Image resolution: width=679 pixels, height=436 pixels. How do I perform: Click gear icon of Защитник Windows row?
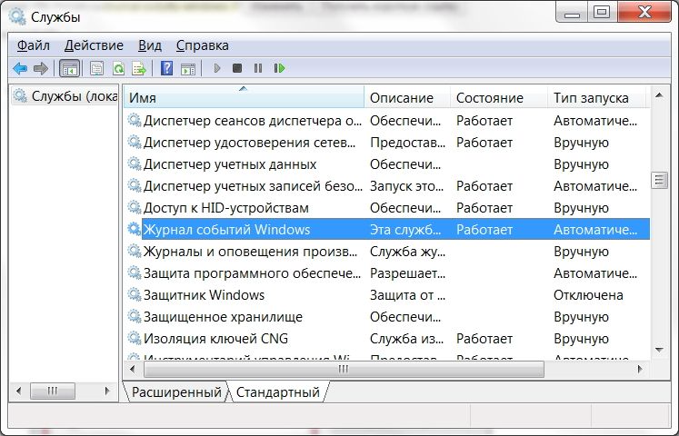click(135, 294)
